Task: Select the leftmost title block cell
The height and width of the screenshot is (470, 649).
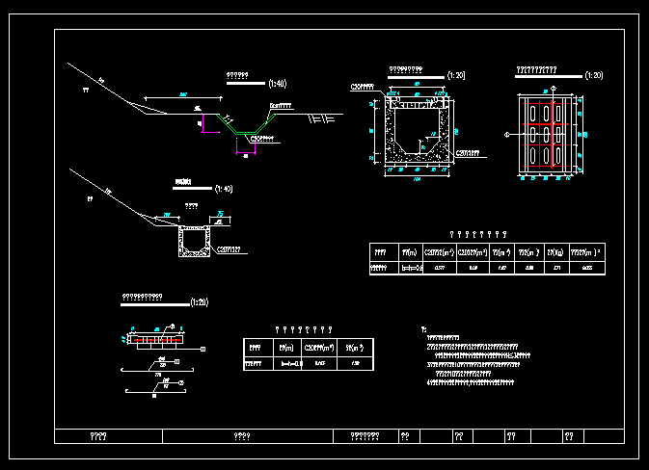Action: click(97, 435)
